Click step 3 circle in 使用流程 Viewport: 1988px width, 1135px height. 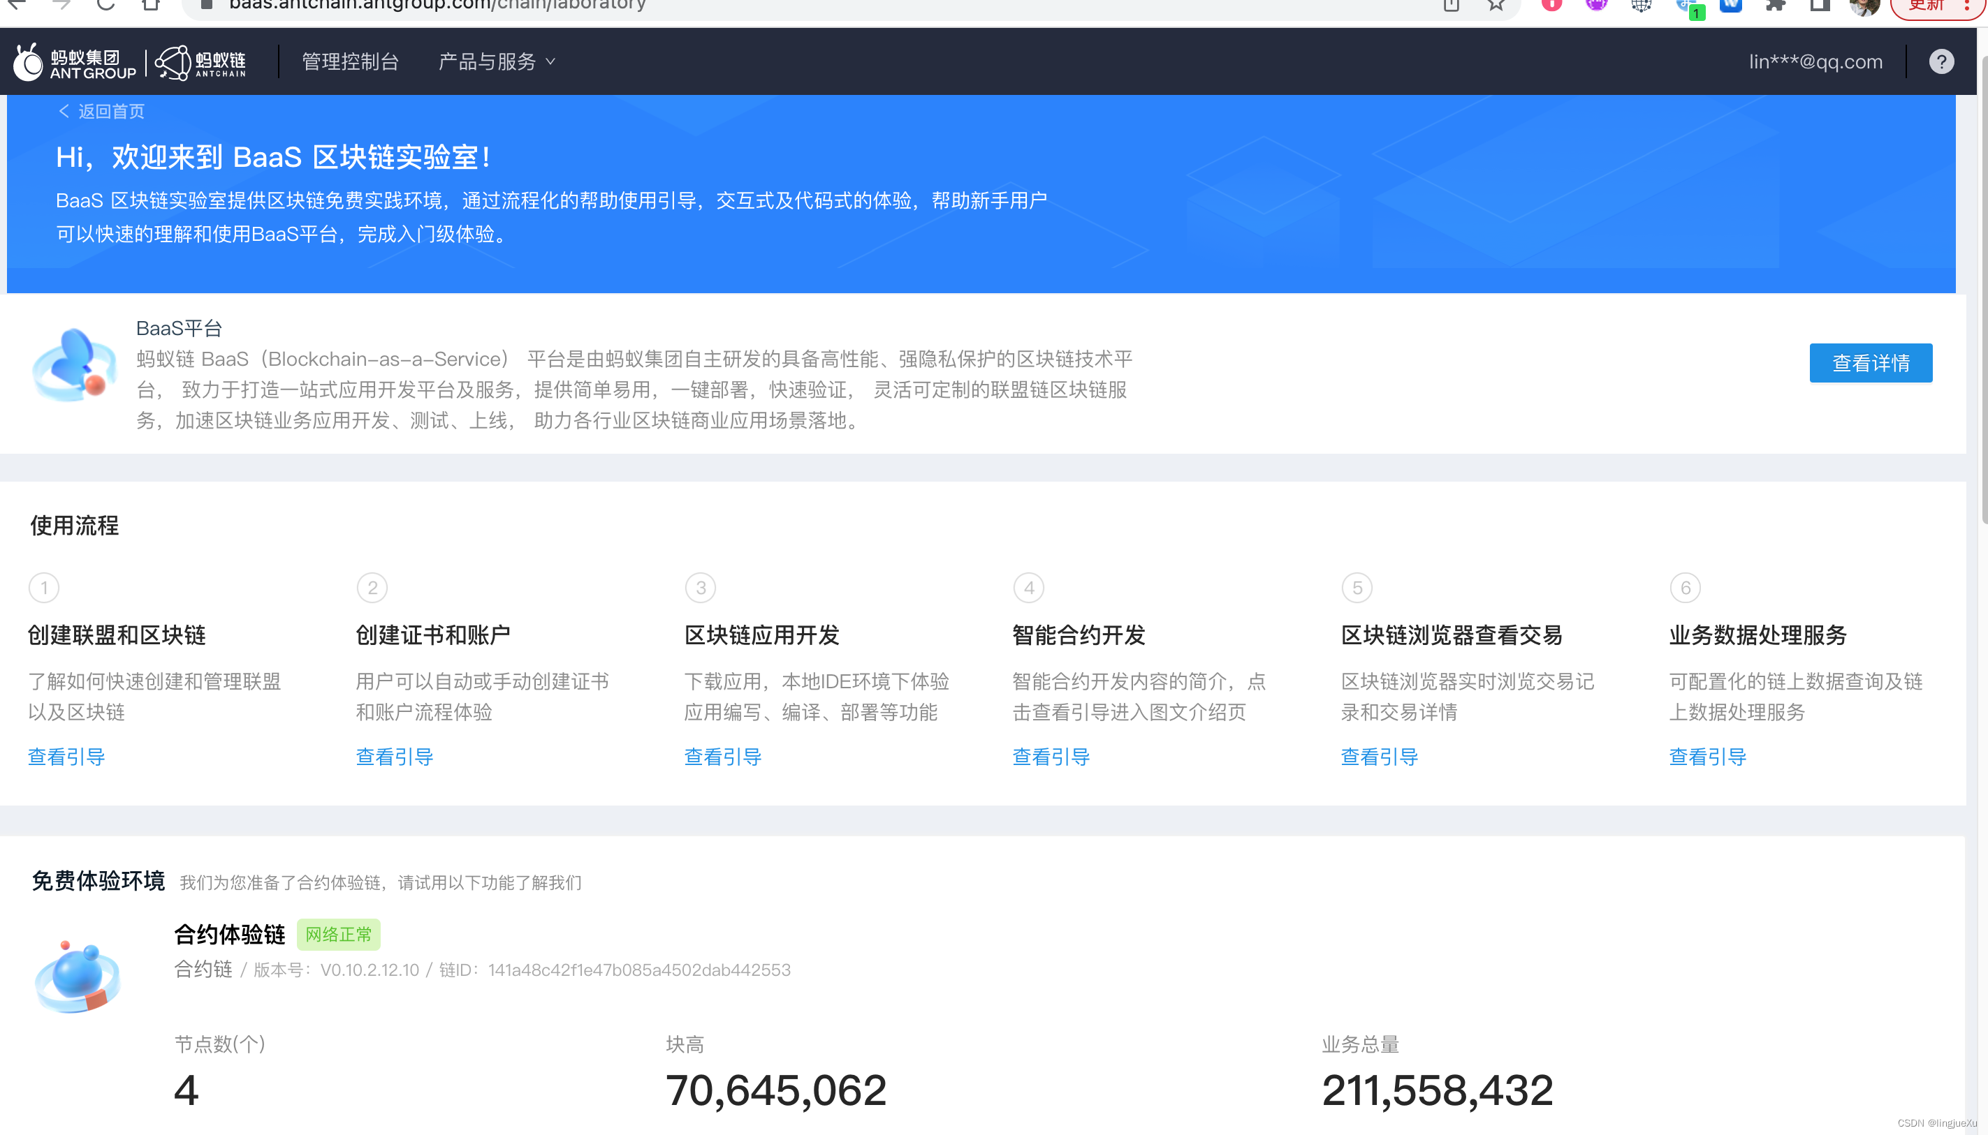click(x=701, y=588)
